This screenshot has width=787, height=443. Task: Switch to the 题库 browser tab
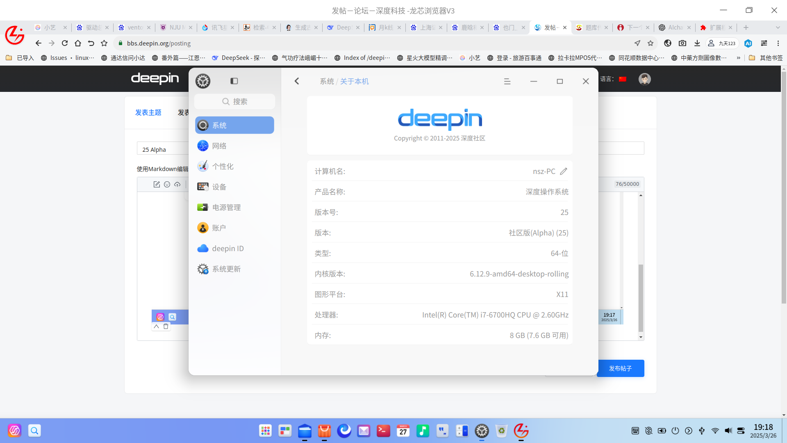591,27
